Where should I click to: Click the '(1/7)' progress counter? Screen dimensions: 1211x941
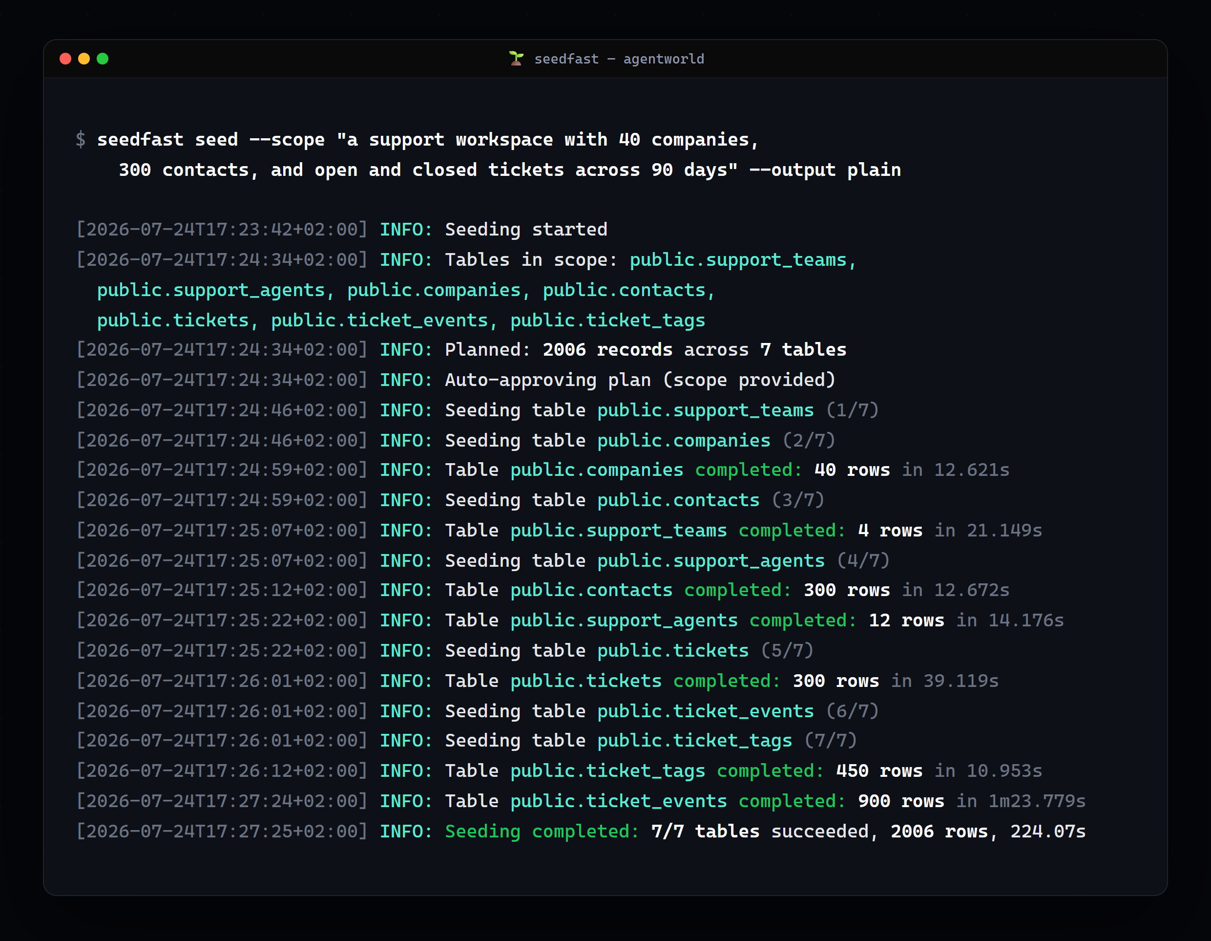point(852,410)
